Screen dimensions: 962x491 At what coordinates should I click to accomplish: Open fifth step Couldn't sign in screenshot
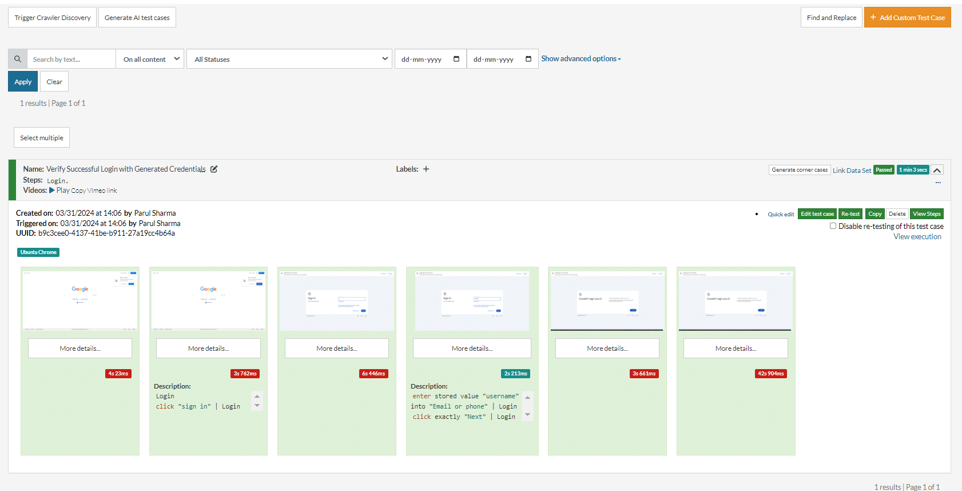607,301
